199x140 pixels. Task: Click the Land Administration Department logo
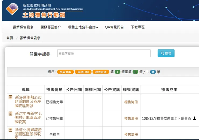[12, 9]
